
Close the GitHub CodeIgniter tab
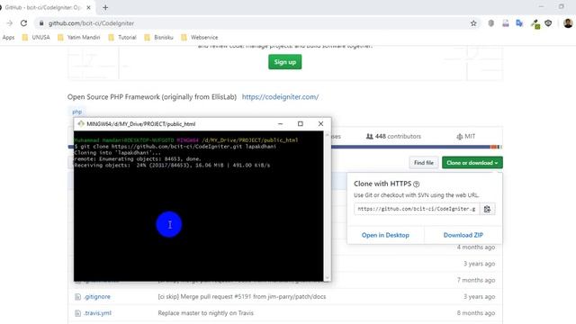pos(88,7)
